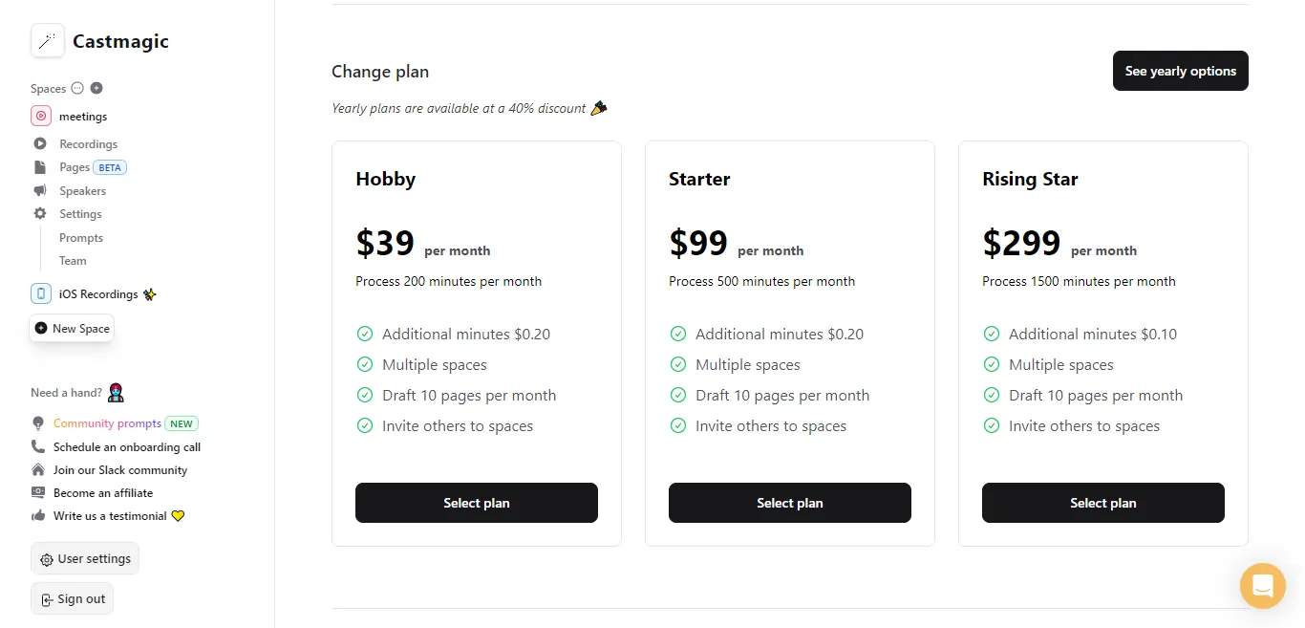Open the Prompts settings sub-item
This screenshot has height=628, width=1305.
[x=81, y=238]
